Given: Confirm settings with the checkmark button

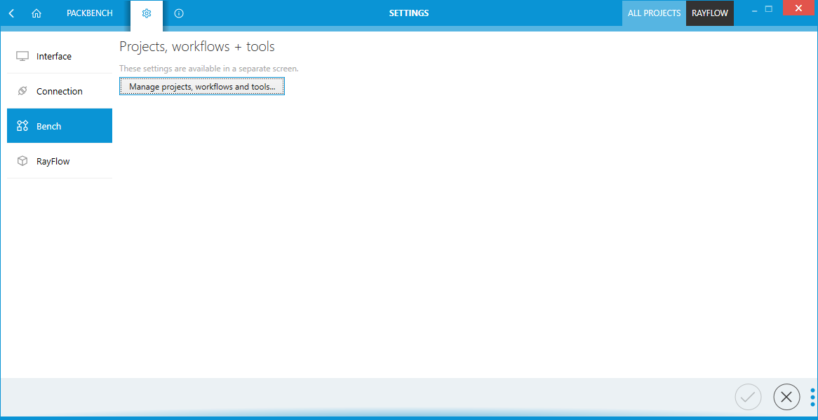Looking at the screenshot, I should (749, 398).
